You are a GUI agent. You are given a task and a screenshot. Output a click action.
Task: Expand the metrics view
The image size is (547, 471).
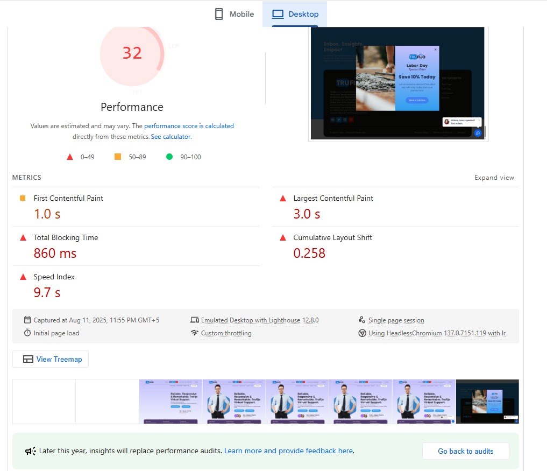[x=494, y=178]
